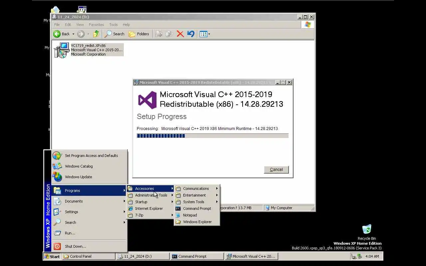Toggle the Folders pane in Explorer toolbar
The image size is (426, 266).
point(139,34)
